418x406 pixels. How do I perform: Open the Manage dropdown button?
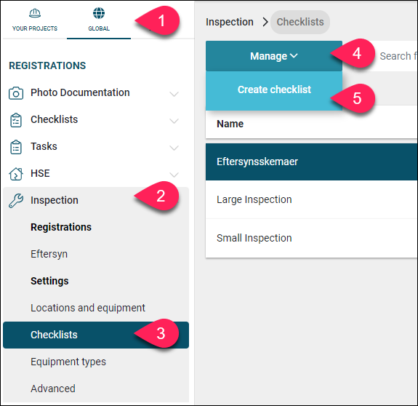[274, 56]
